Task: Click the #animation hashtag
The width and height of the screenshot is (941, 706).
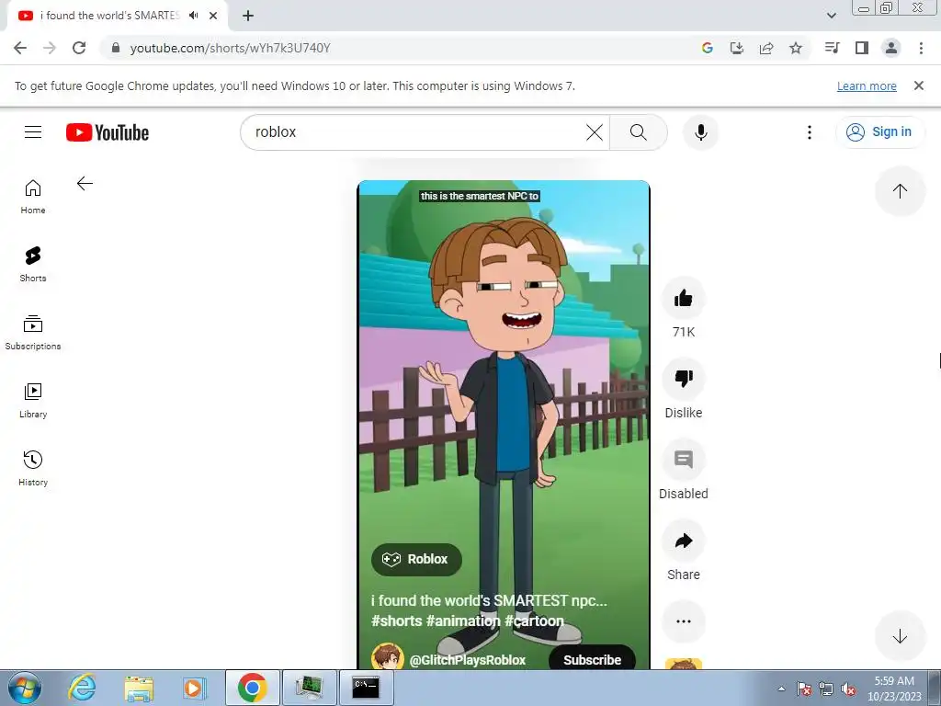Action: point(463,621)
